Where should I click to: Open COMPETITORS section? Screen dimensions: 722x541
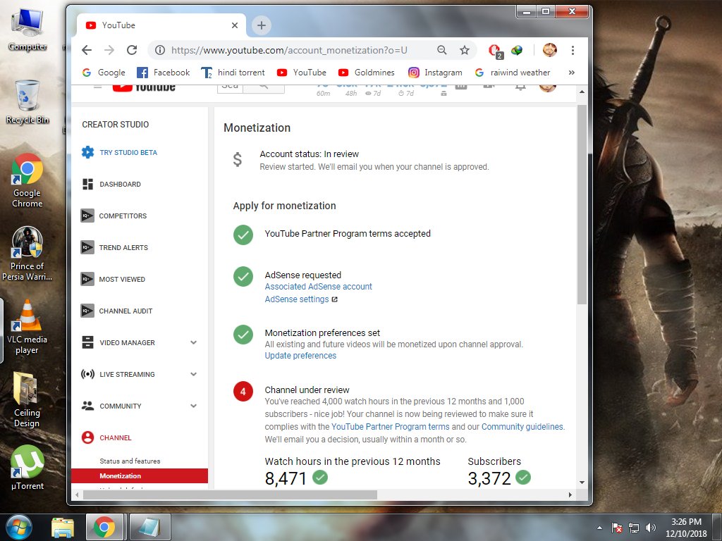[x=123, y=216]
